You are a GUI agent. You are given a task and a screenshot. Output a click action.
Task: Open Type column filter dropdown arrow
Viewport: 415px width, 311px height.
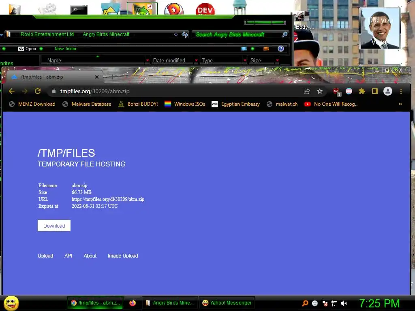pos(245,61)
